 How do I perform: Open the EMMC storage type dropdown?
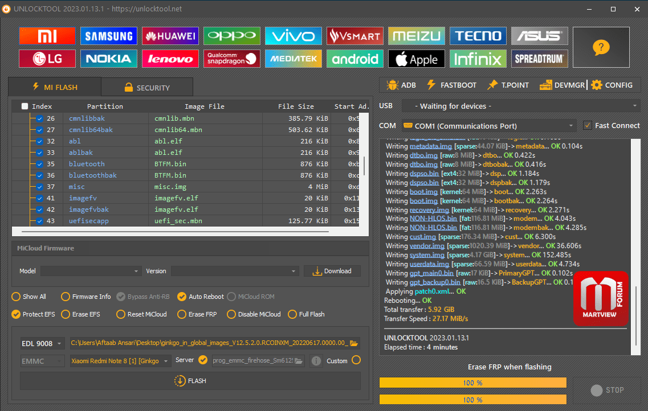click(42, 361)
